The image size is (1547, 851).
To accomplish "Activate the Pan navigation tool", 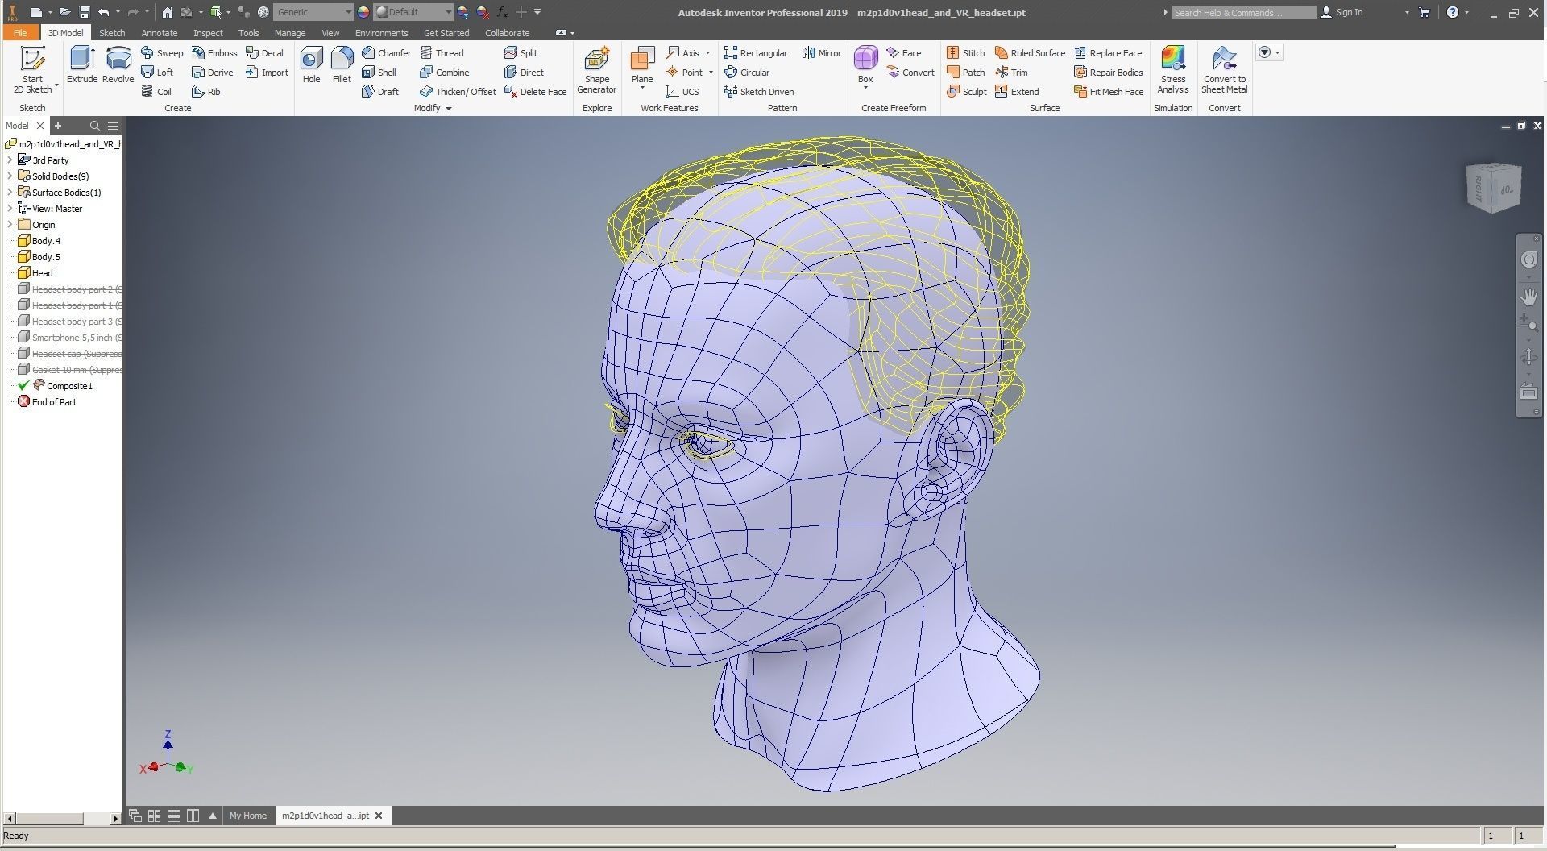I will pos(1528,297).
